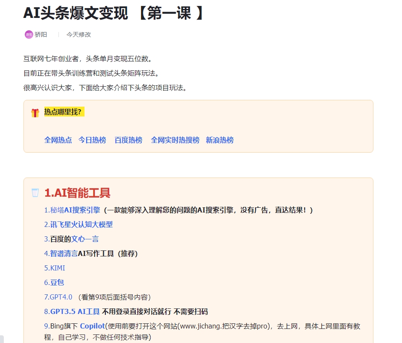Follow the Copilot link
This screenshot has height=343, width=402.
[93, 326]
